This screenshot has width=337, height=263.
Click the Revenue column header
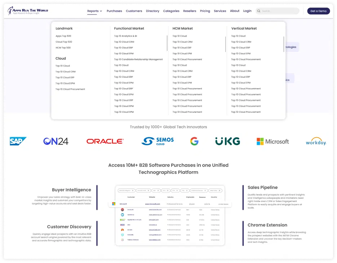202,197
